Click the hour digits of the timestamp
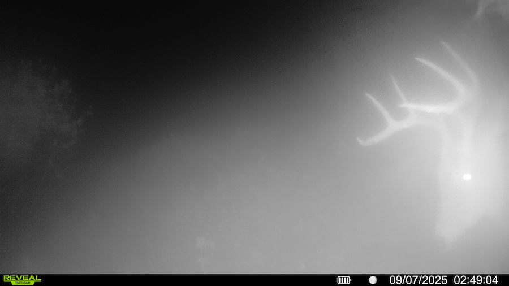The image size is (509, 286). (460, 280)
